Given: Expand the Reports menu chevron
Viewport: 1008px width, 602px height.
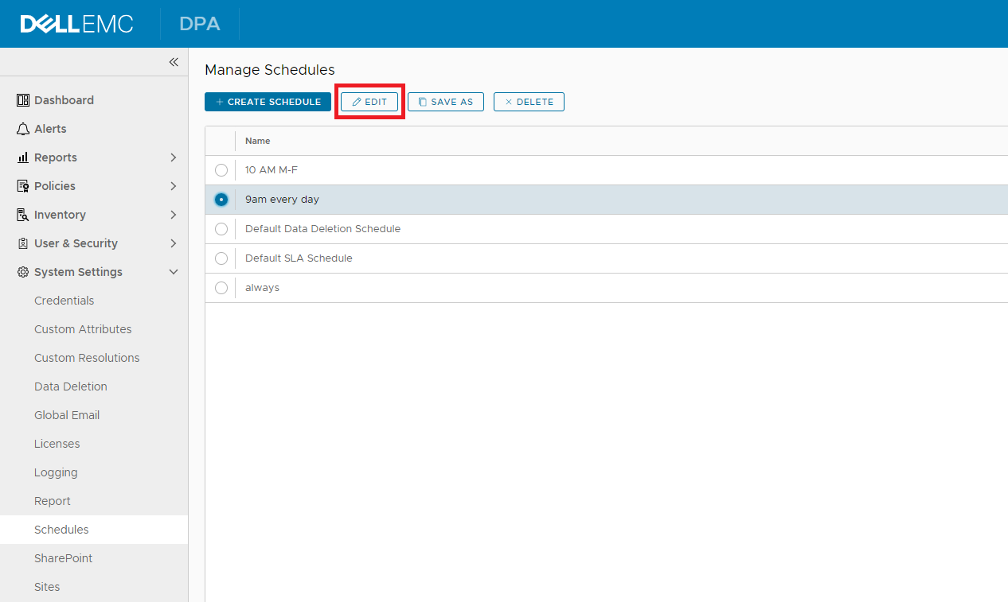Looking at the screenshot, I should (174, 157).
